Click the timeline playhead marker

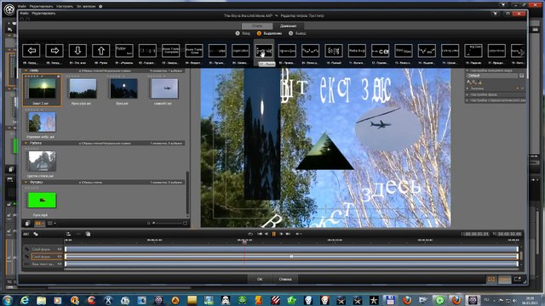pyautogui.click(x=244, y=242)
